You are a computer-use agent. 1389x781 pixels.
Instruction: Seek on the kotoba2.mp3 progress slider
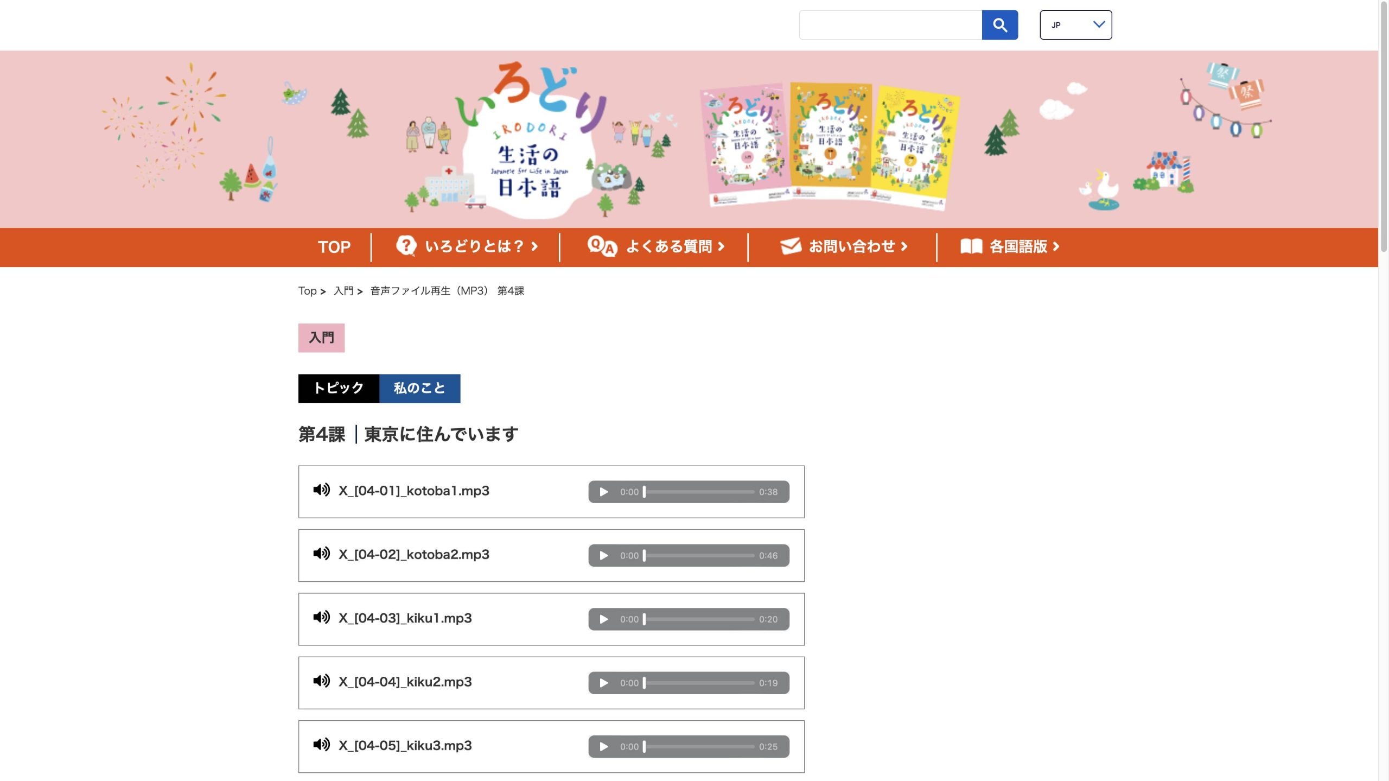699,555
